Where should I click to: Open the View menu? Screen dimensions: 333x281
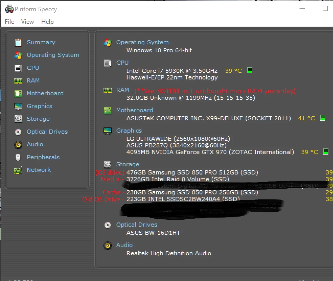[27, 22]
